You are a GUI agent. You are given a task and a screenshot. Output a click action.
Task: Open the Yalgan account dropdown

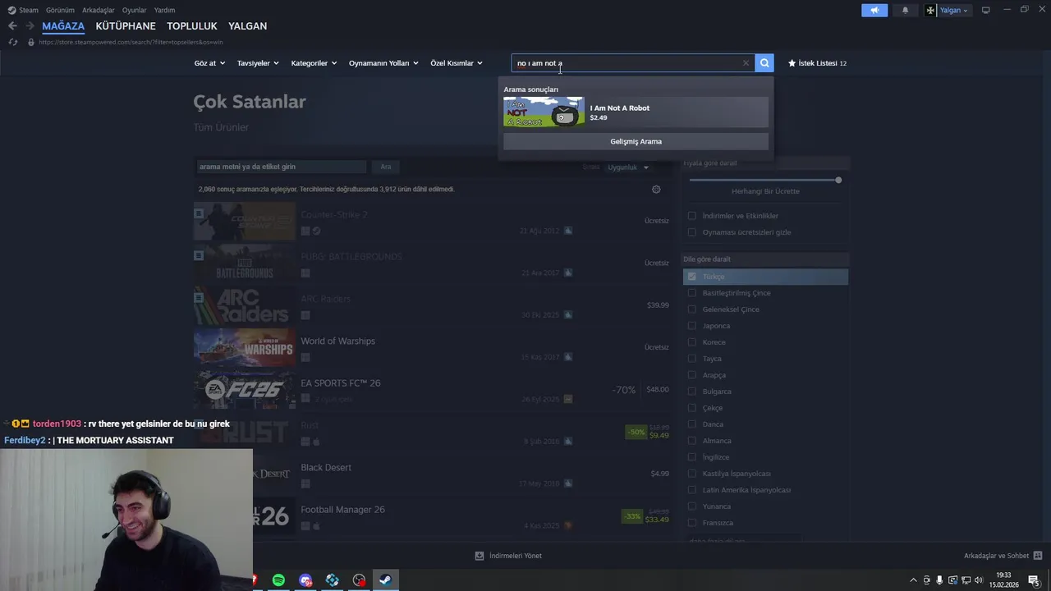pos(954,10)
